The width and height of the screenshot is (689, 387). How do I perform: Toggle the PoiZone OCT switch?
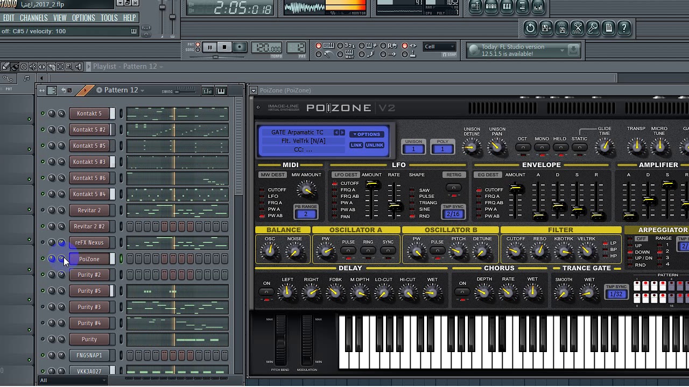523,147
